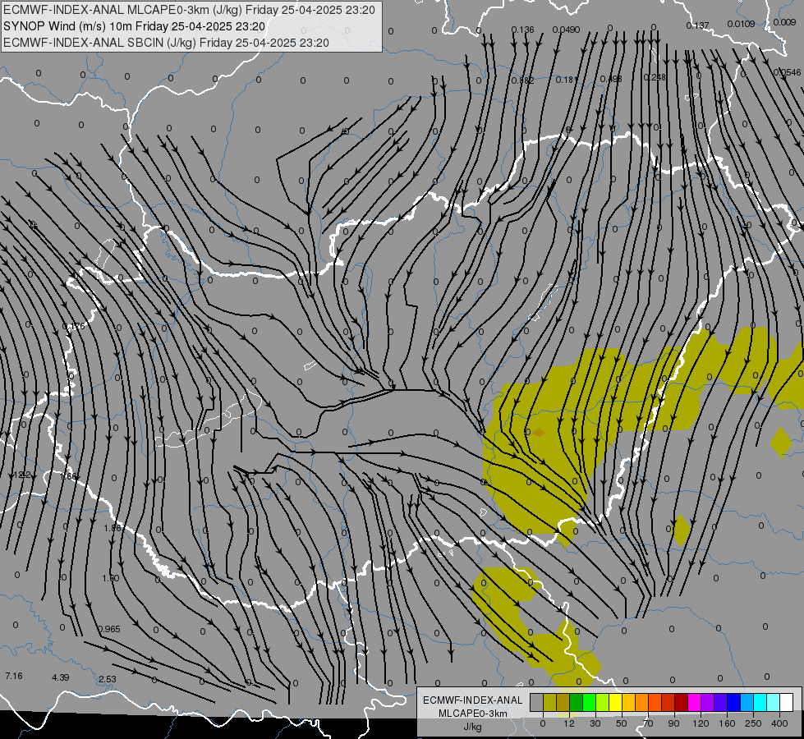Click the legend tick value '250'
This screenshot has width=804, height=739.
[753, 723]
